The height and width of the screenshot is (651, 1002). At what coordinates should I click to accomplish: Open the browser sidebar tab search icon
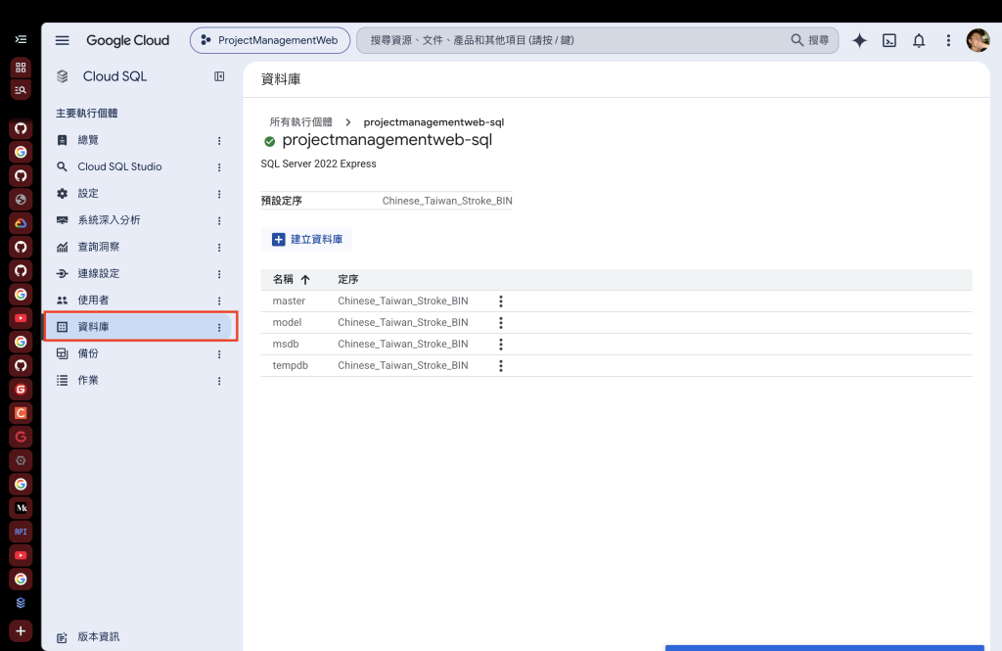click(21, 90)
